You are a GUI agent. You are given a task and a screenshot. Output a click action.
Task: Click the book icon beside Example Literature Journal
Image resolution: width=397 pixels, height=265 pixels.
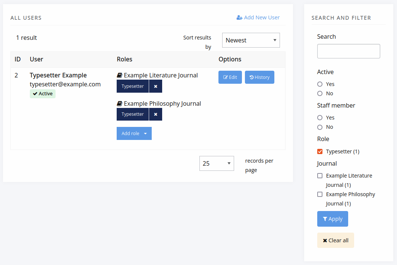tap(120, 76)
